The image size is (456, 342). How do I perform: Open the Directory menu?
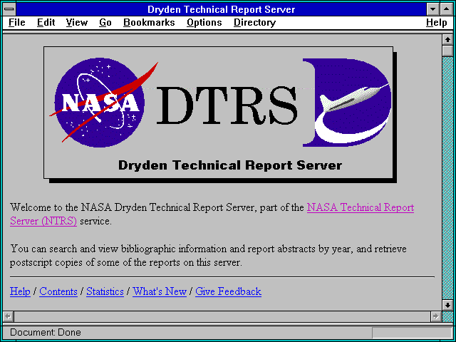(x=255, y=23)
